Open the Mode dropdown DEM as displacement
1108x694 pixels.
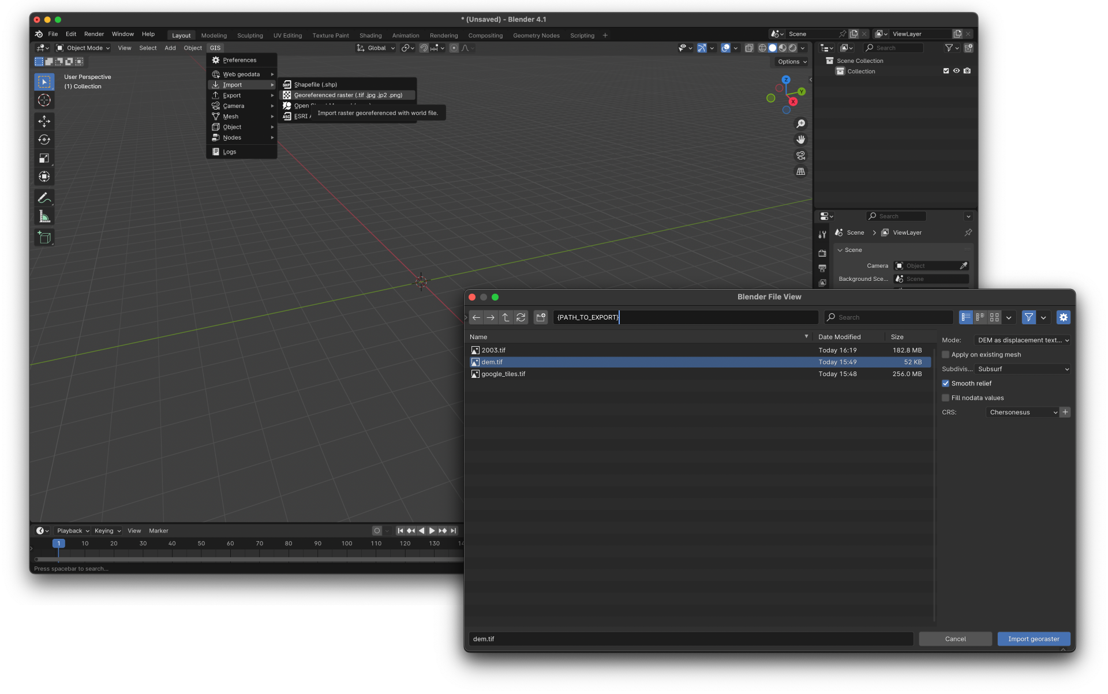(x=1023, y=340)
